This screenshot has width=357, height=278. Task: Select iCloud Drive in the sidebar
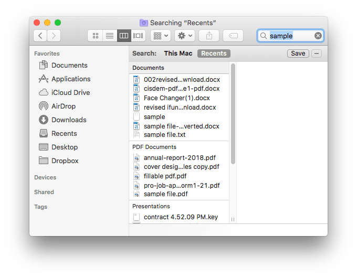pyautogui.click(x=70, y=93)
